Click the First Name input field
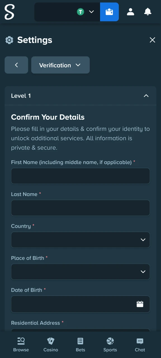Image resolution: width=161 pixels, height=358 pixels. pyautogui.click(x=80, y=176)
